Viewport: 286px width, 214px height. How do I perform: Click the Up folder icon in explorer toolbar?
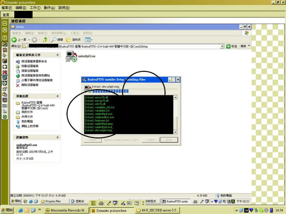coord(45,40)
